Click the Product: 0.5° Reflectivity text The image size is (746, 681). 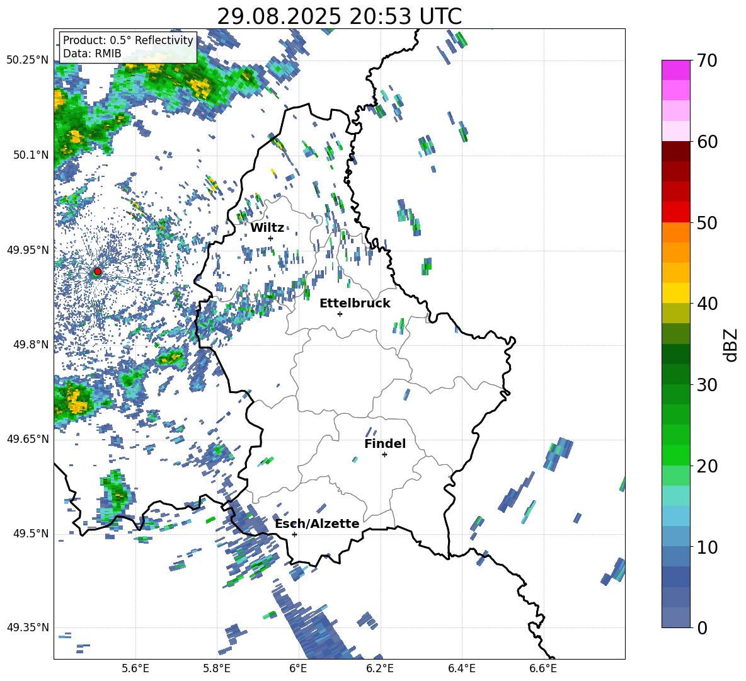pyautogui.click(x=128, y=40)
